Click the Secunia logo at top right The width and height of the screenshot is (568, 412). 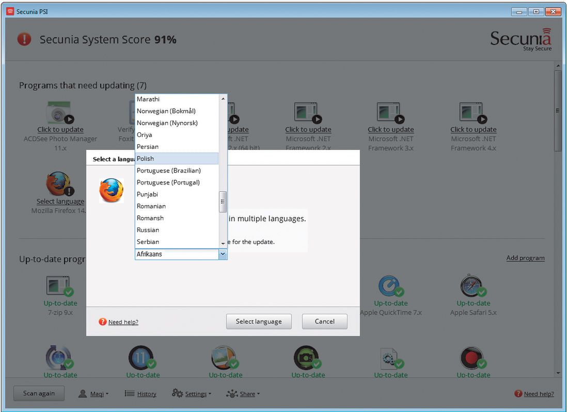[521, 39]
